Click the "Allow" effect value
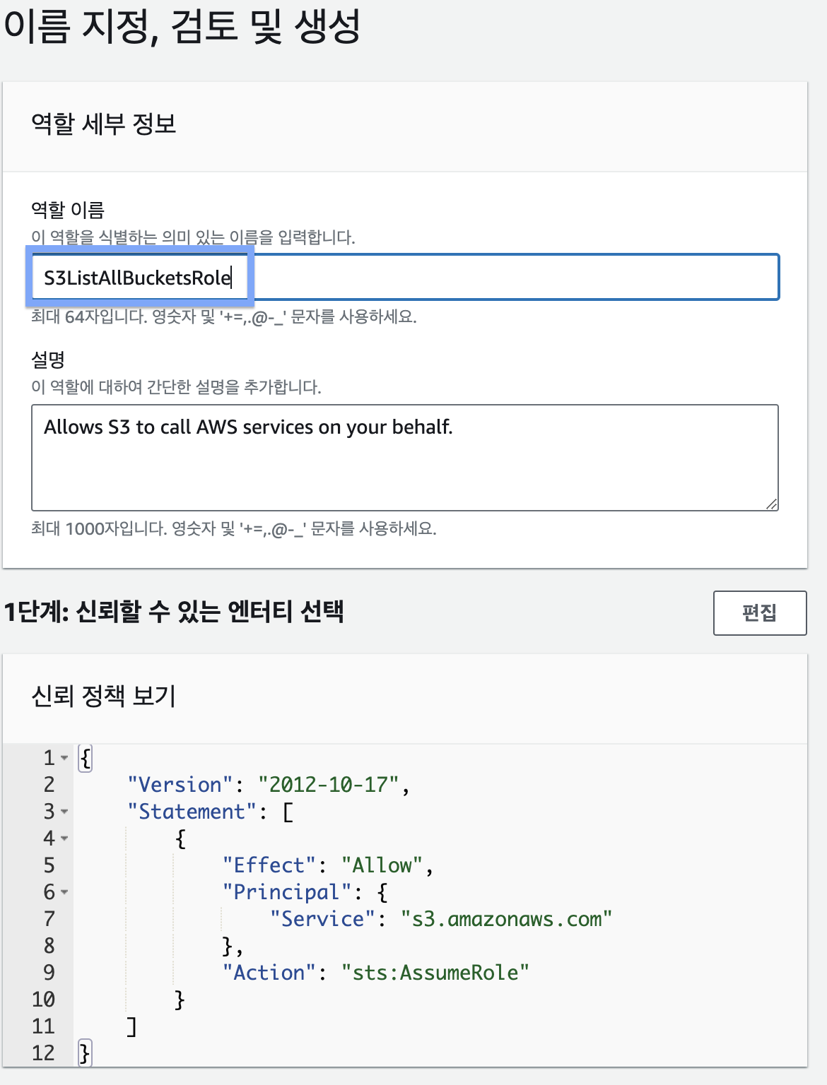This screenshot has width=827, height=1085. click(382, 865)
